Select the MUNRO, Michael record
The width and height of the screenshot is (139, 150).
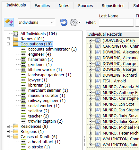click(x=121, y=127)
